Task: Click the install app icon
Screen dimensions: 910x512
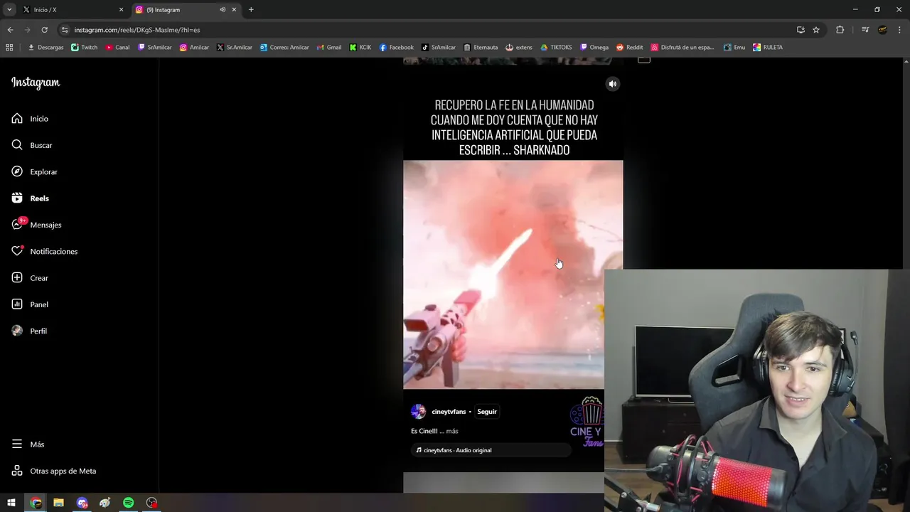Action: click(801, 30)
